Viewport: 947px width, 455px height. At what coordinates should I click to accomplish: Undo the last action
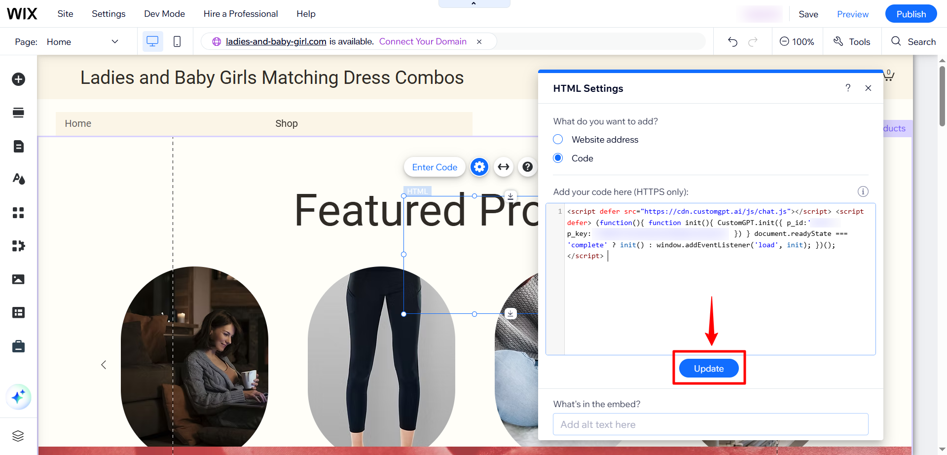pos(732,42)
